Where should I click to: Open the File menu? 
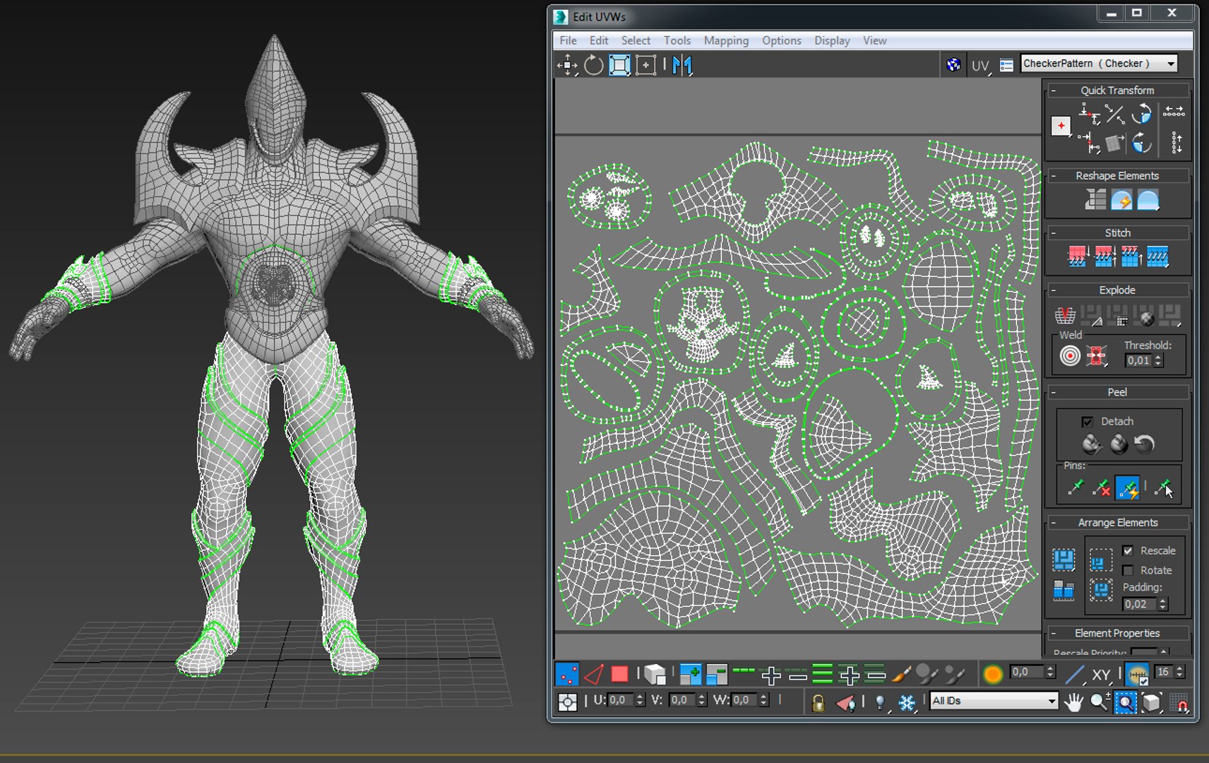click(x=568, y=41)
